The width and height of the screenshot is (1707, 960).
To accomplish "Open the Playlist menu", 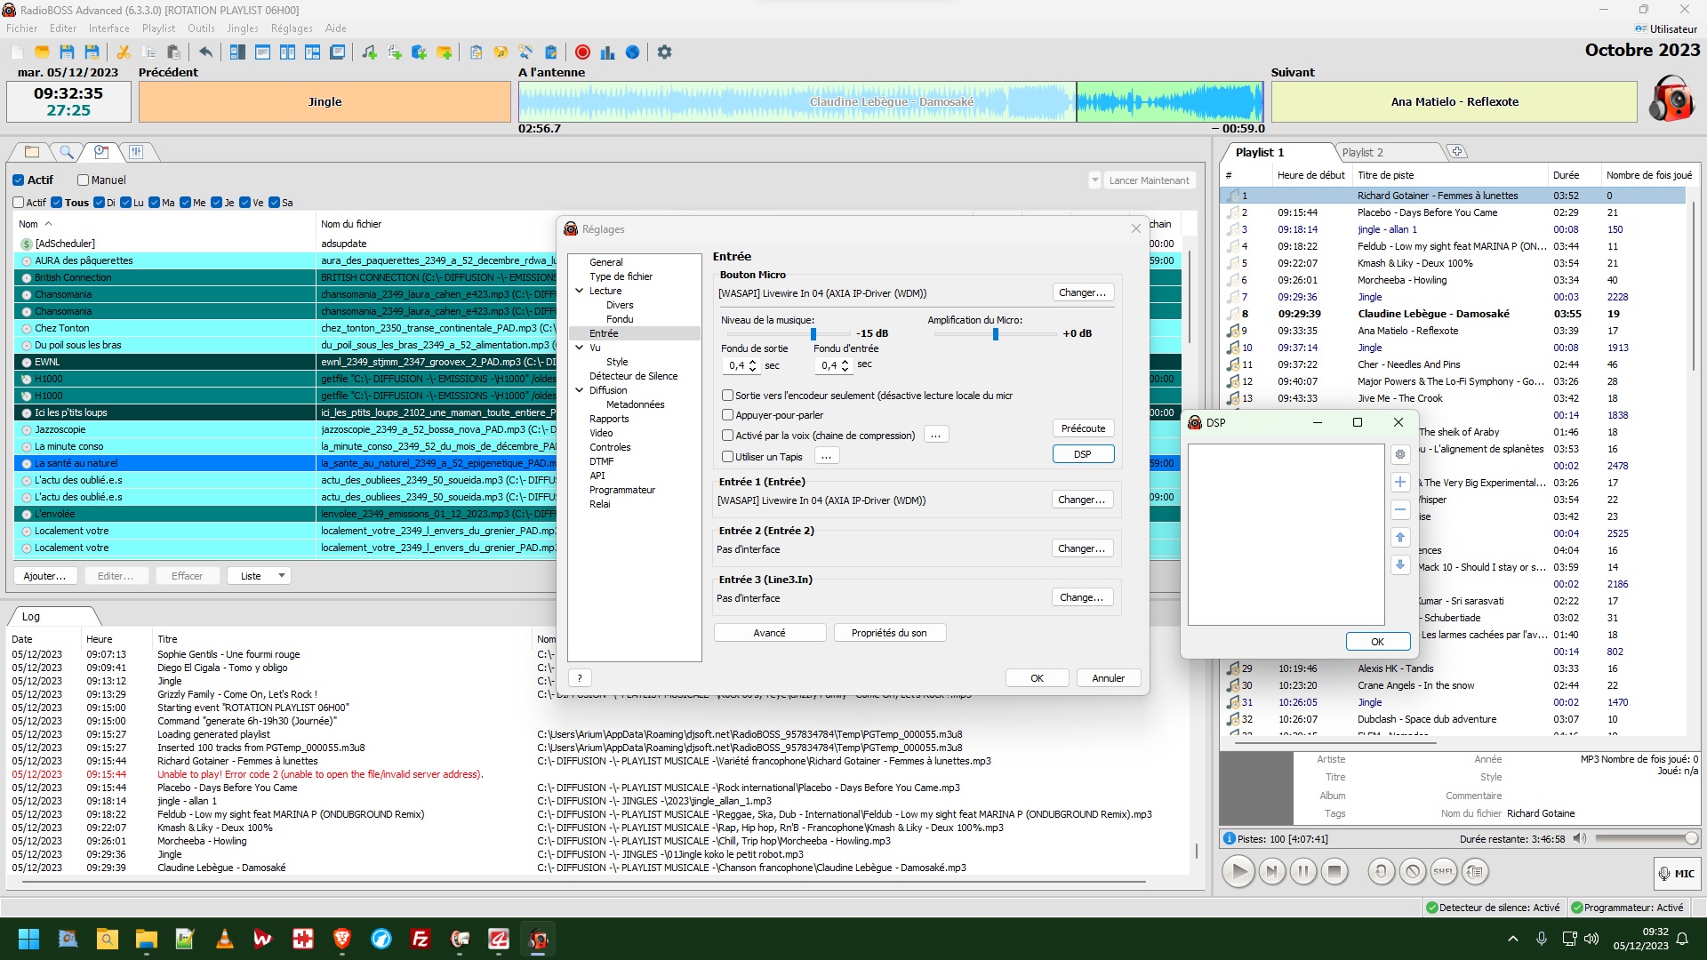I will (x=158, y=28).
